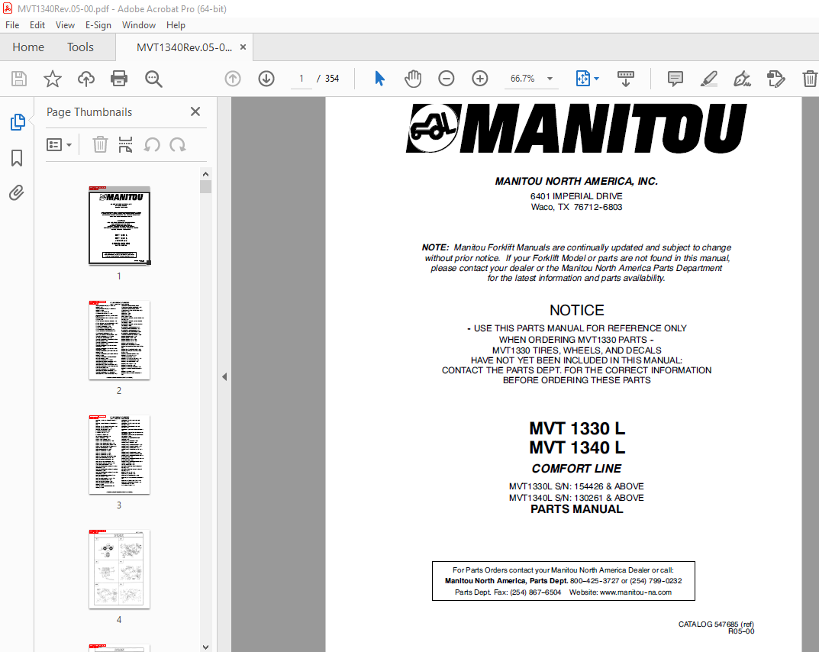This screenshot has width=819, height=652.
Task: Select the Highlight text tool
Action: 709,79
